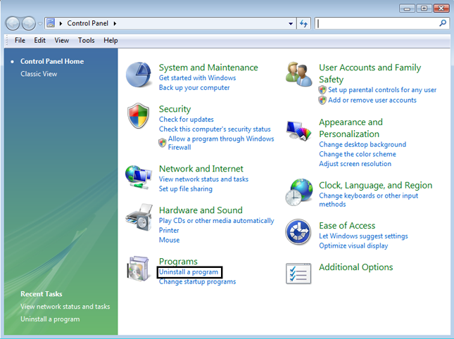
Task: Expand the address bar history dropdown arrow
Action: point(291,23)
